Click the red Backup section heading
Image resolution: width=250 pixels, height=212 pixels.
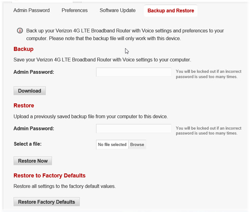pos(24,49)
